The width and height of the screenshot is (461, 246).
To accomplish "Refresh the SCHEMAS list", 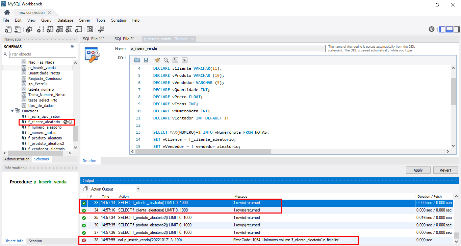I will [x=72, y=47].
